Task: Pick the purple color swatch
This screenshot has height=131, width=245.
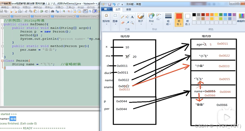Action: pyautogui.click(x=234, y=15)
